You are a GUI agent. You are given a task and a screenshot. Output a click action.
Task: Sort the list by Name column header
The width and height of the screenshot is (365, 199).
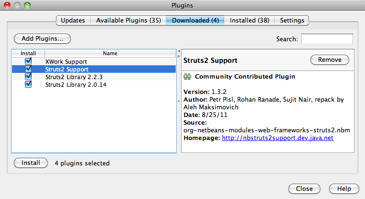click(x=110, y=53)
